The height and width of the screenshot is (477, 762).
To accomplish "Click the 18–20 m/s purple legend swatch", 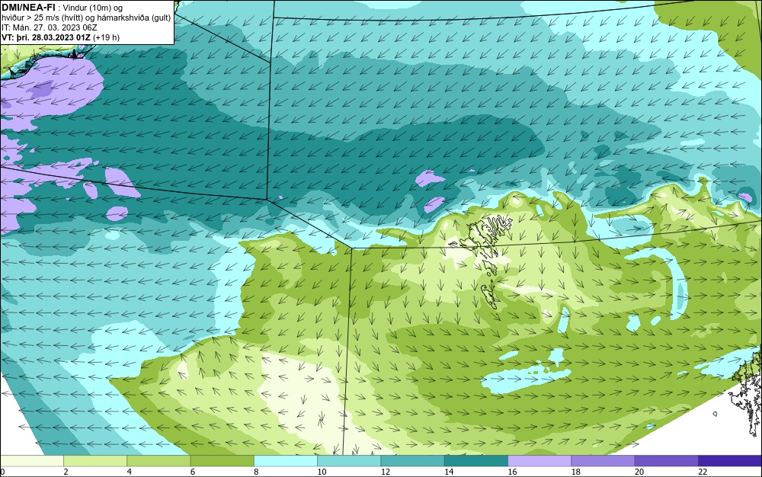I will point(603,461).
